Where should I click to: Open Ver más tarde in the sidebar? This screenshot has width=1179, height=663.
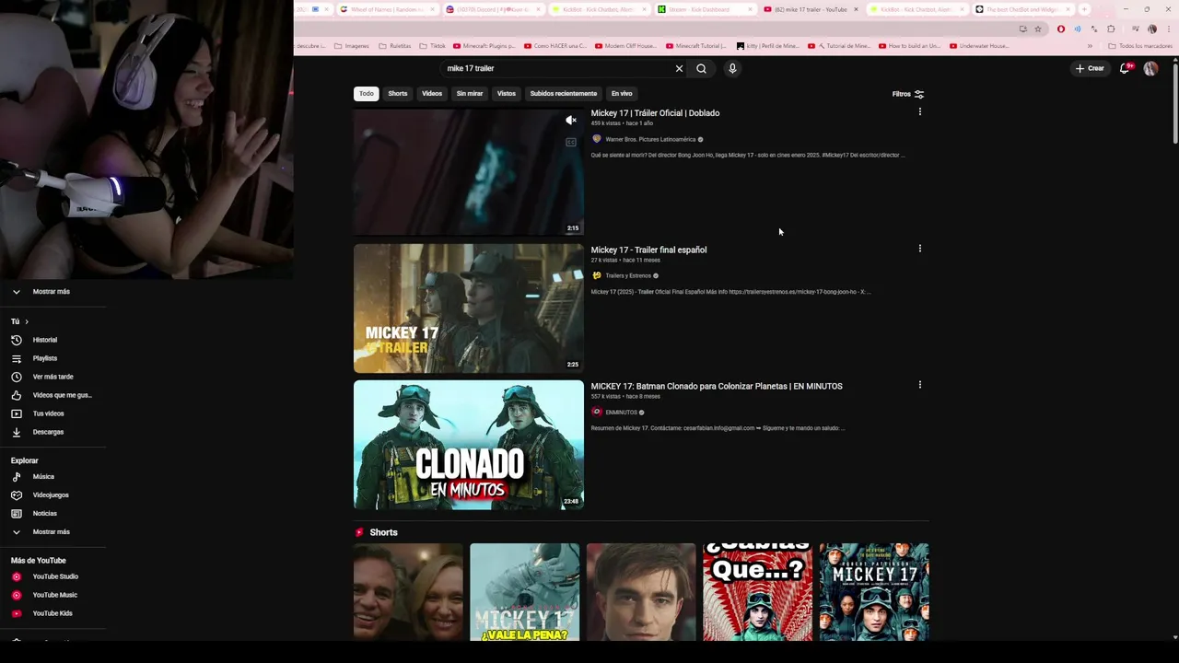(53, 377)
